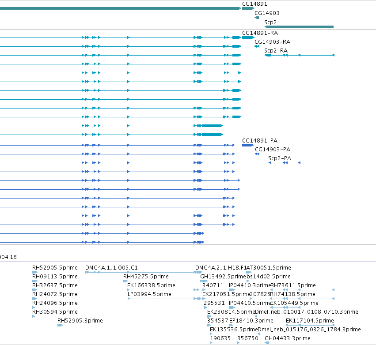Click the EK217051.5prime EST label
The width and height of the screenshot is (376, 345).
coord(226,294)
